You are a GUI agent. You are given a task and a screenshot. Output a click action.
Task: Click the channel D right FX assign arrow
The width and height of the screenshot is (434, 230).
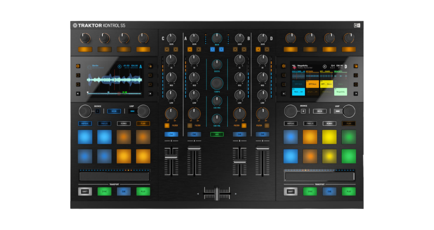click(x=267, y=49)
